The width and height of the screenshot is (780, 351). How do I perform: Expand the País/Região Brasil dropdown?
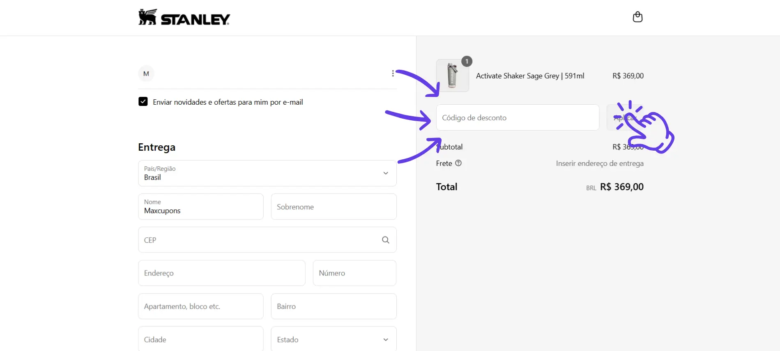coord(267,173)
